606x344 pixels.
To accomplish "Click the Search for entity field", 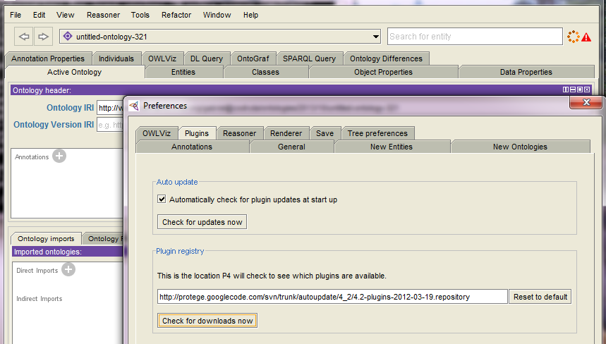I will coord(474,37).
